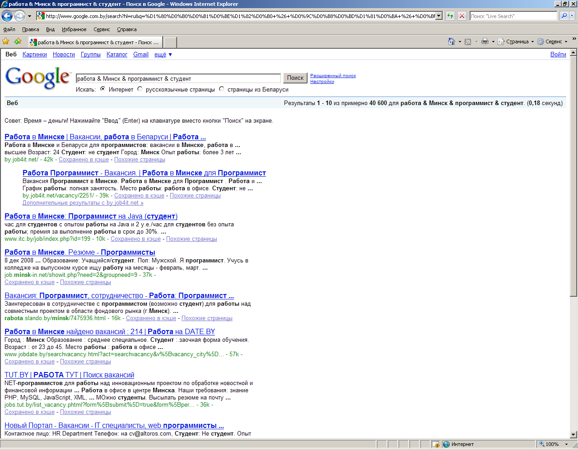578x450 pixels.
Task: Open TUT.BY | РАБОТА ТУТ result
Action: (69, 375)
